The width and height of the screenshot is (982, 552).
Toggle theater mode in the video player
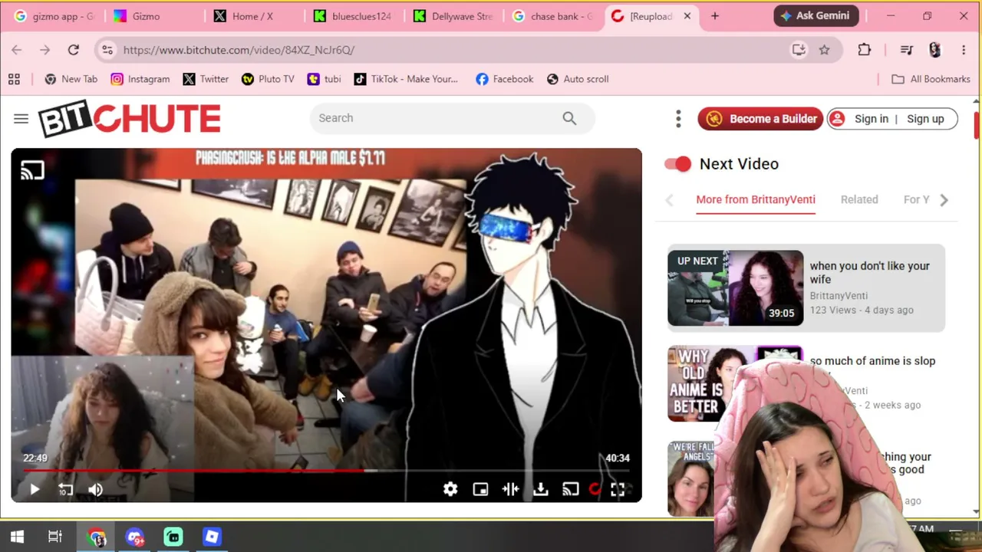(x=510, y=490)
